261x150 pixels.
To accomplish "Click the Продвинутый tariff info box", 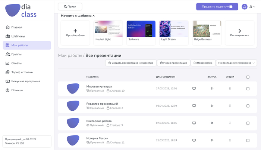I will click(27, 141).
